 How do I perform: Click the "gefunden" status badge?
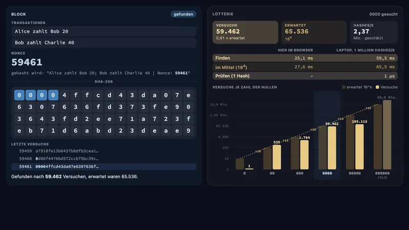[x=184, y=14]
